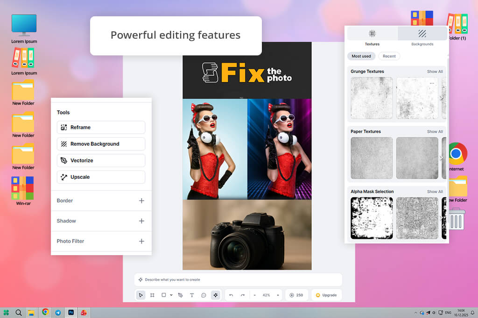Select the Text tool (T icon)
This screenshot has height=318, width=478.
coord(192,295)
